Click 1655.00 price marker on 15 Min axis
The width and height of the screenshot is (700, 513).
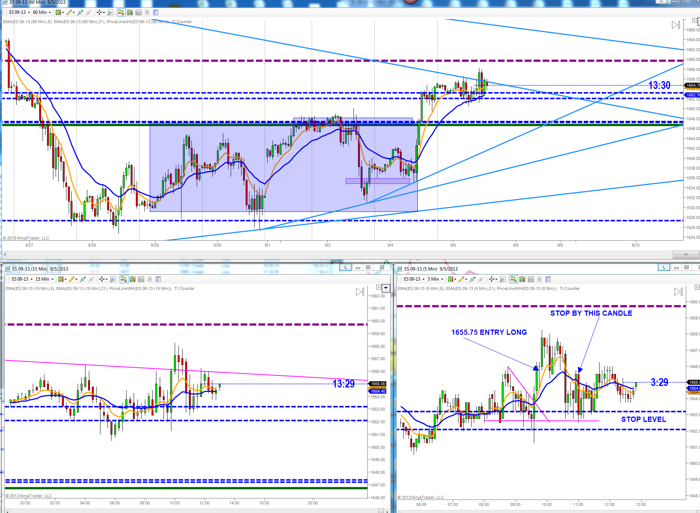click(378, 384)
